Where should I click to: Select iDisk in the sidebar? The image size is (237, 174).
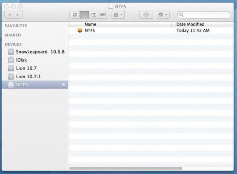pos(35,60)
